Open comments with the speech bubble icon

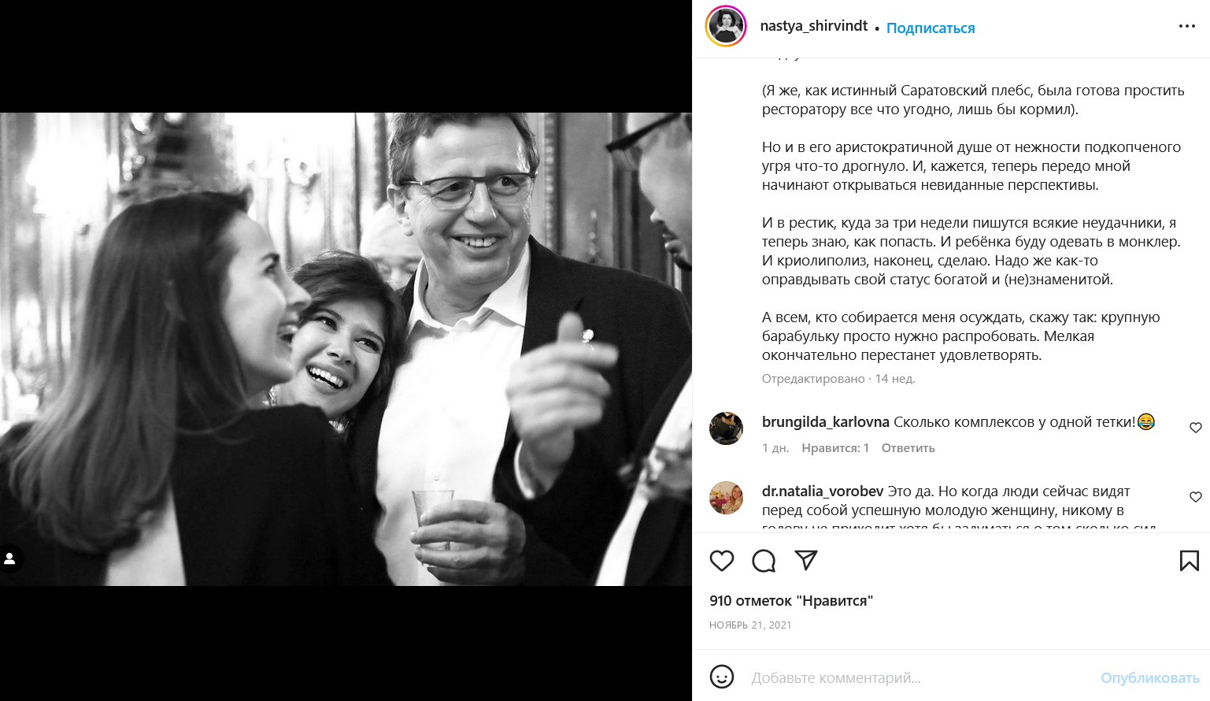(x=764, y=561)
